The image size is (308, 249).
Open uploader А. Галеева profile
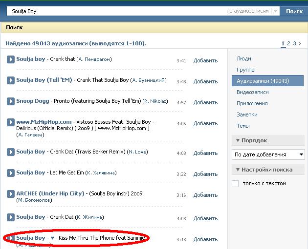pos(30,135)
